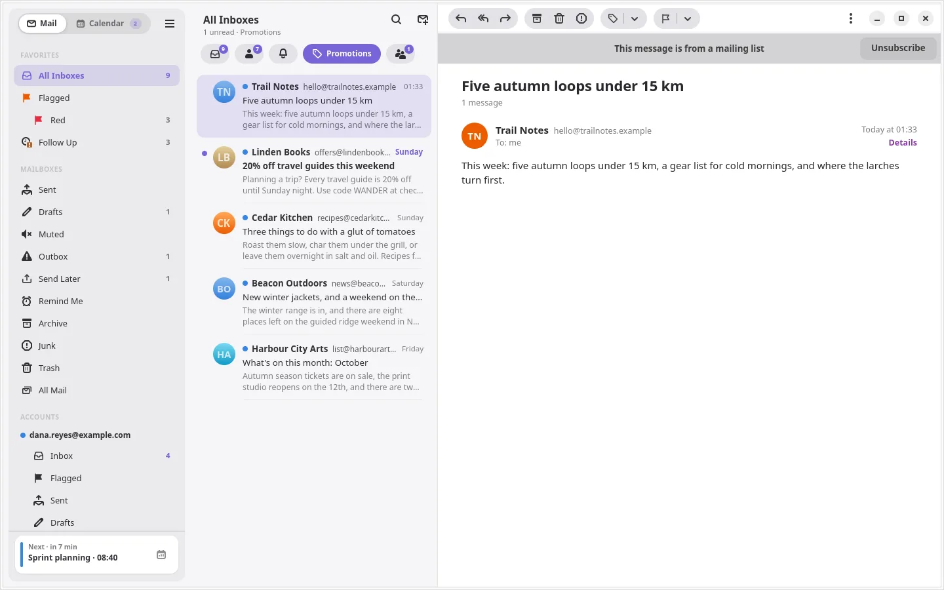Screen dimensions: 944x590
Task: Open the search icon in message list
Action: 396,20
